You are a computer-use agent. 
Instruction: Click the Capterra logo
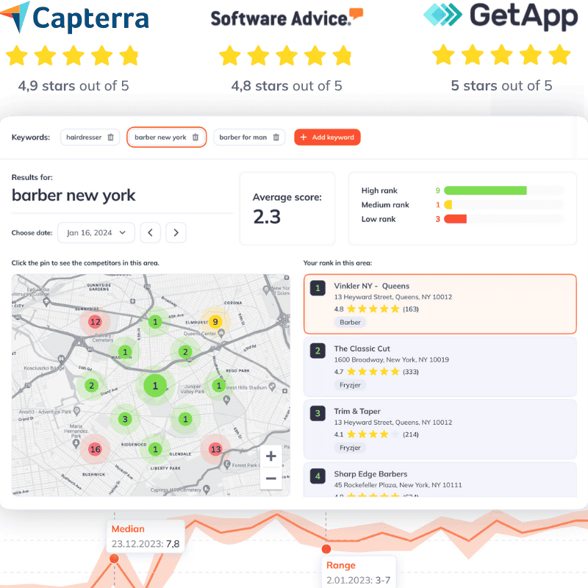click(74, 18)
